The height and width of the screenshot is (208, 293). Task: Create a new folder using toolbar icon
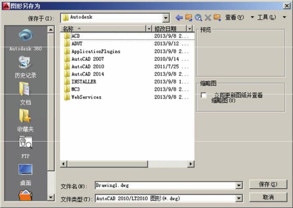(217, 18)
